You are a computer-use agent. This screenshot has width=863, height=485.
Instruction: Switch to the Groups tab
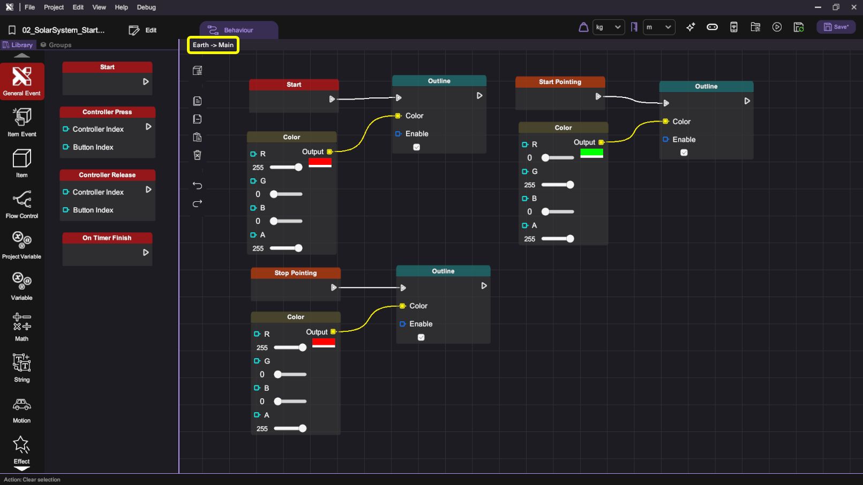[56, 45]
